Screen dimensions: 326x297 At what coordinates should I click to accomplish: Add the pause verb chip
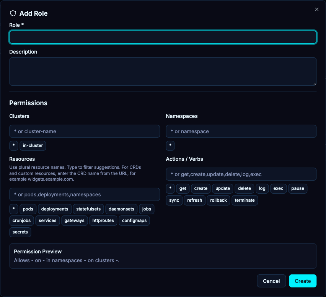coord(298,188)
